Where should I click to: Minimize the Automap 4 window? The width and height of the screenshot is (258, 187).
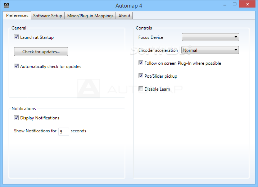click(225, 5)
